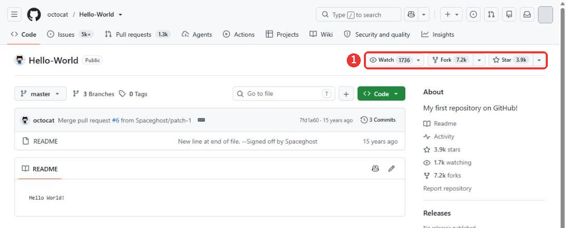This screenshot has height=228, width=566.
Task: Open the create new plus menu
Action: [451, 15]
